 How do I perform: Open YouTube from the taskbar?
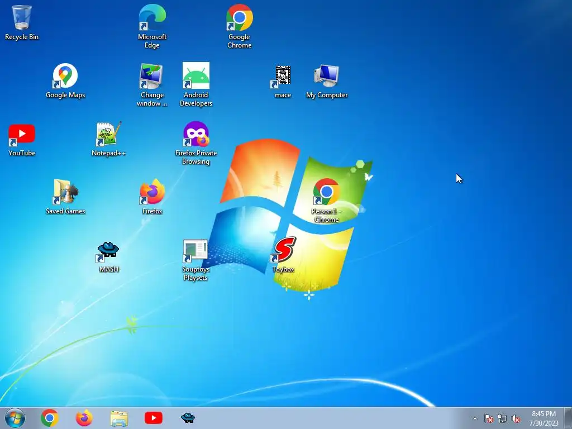point(154,418)
